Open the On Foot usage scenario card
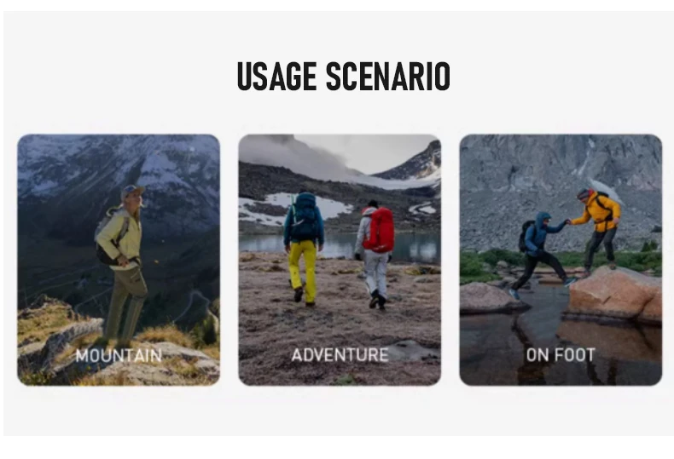Viewport: 674px width, 459px height. pos(561,260)
